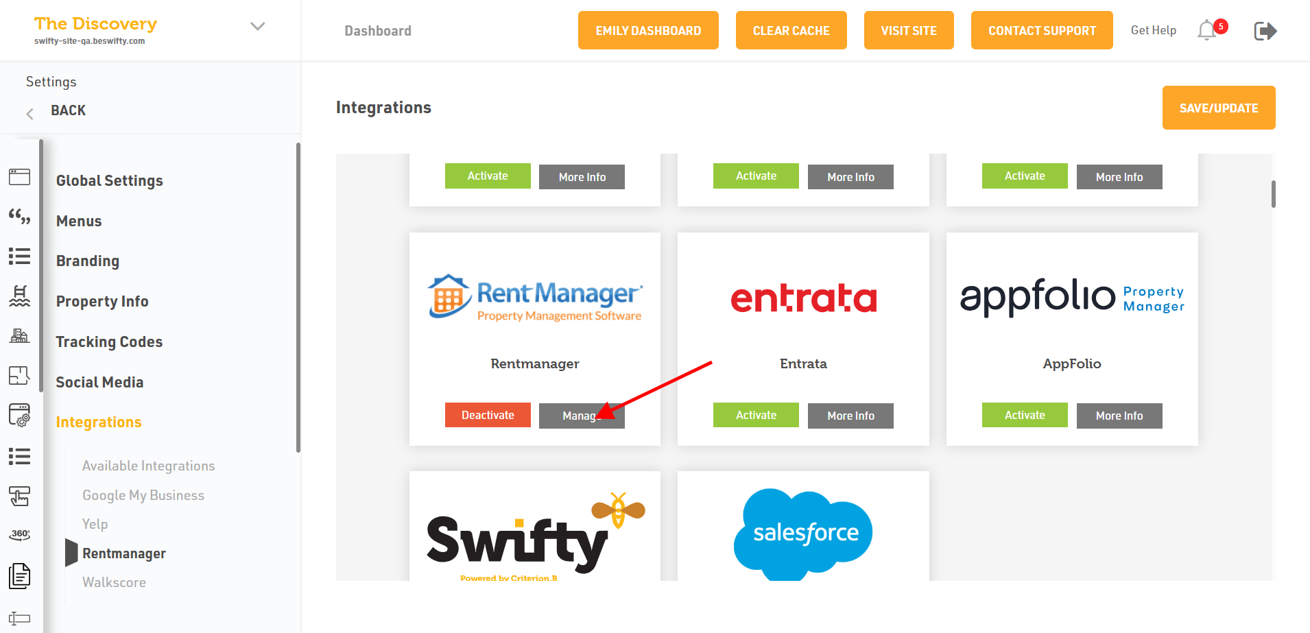Select Google My Business submenu item
The width and height of the screenshot is (1310, 633).
tap(143, 495)
